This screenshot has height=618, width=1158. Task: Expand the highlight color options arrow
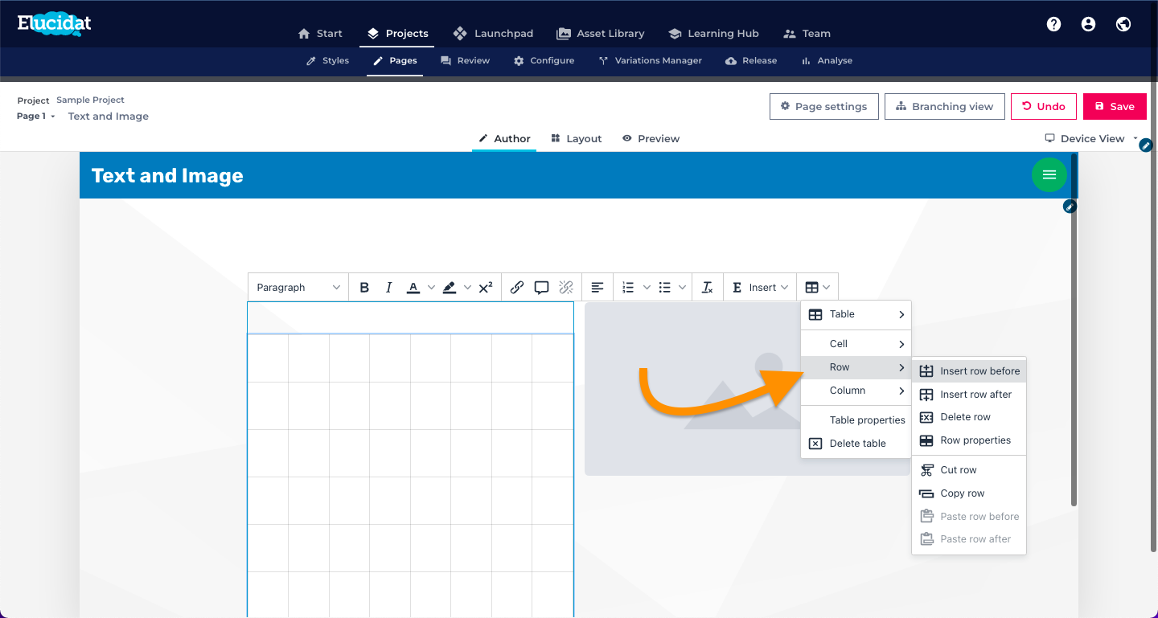coord(467,288)
